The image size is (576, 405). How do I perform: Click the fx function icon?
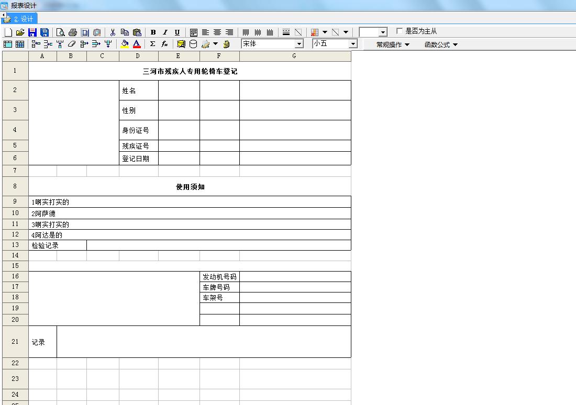pos(164,44)
